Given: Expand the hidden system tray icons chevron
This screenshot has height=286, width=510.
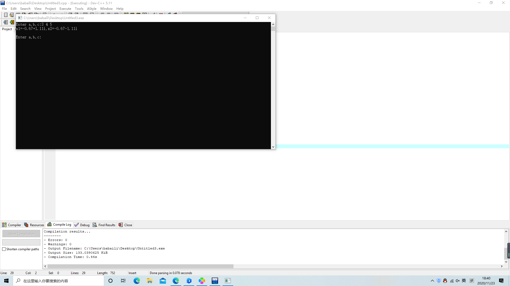Looking at the screenshot, I should pyautogui.click(x=432, y=281).
